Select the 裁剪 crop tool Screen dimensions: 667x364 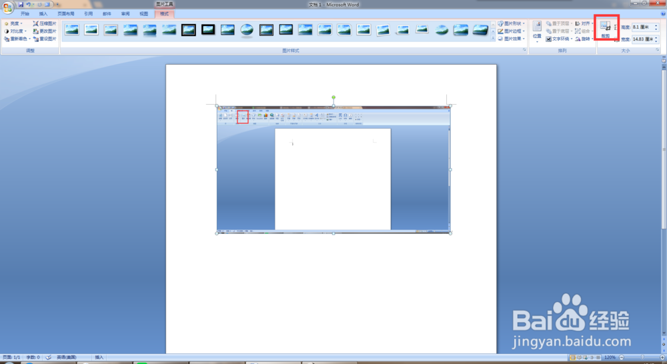(x=606, y=29)
